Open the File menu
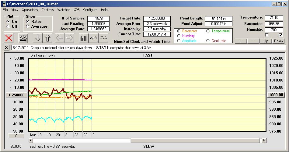The image size is (289, 152). click(5, 10)
